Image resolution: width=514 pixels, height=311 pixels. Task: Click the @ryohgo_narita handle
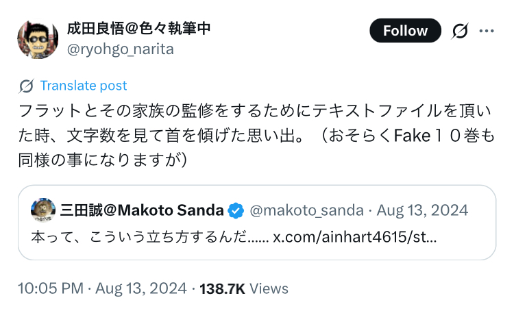(120, 49)
